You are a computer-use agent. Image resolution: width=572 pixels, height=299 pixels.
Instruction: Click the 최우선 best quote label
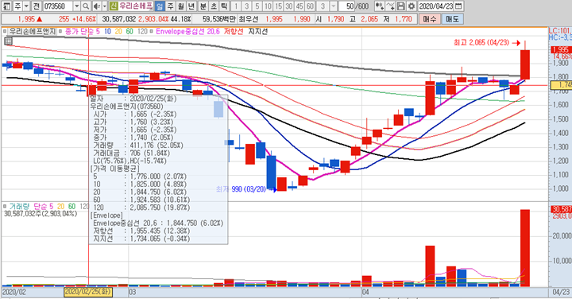249,19
